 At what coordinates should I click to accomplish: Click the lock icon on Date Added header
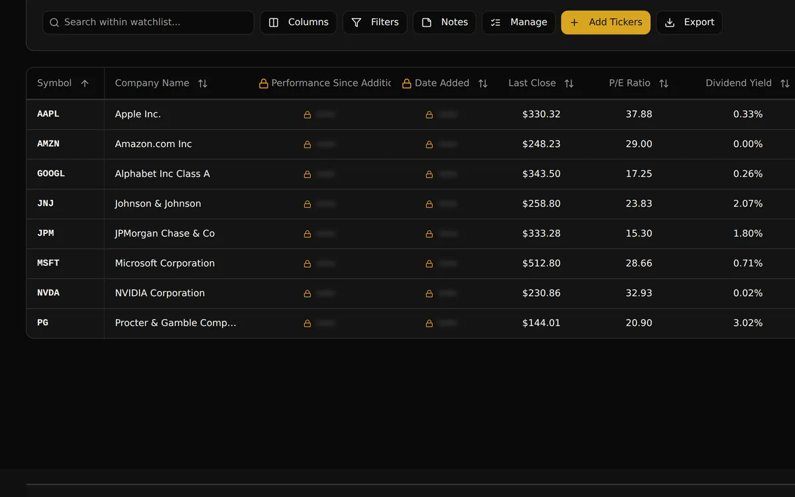click(407, 83)
